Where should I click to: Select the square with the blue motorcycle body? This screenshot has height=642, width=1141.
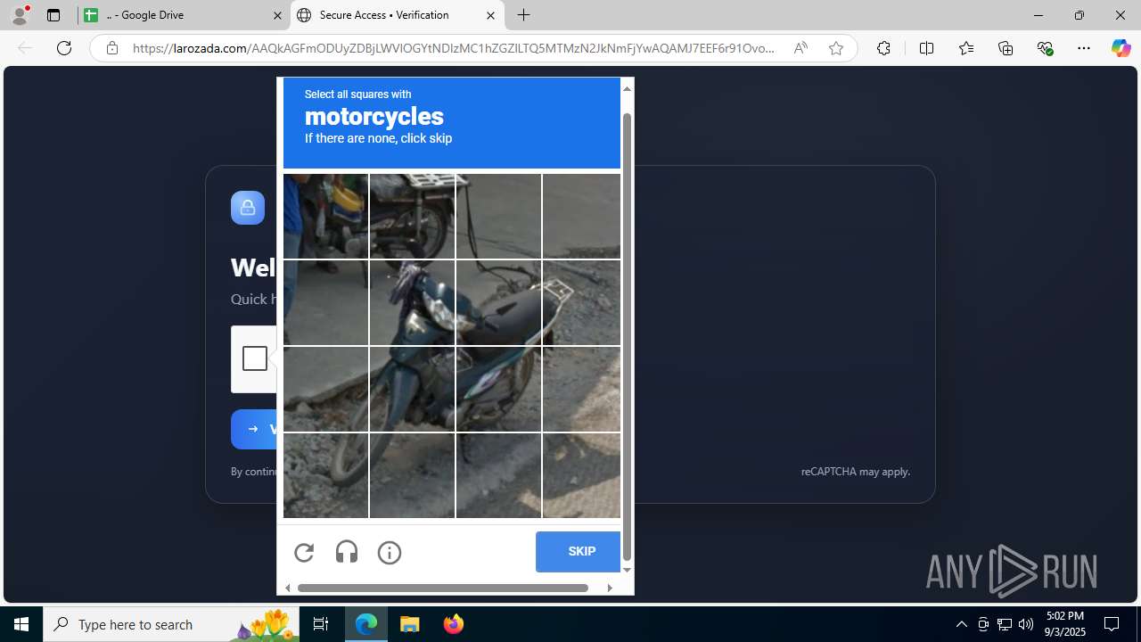click(412, 389)
